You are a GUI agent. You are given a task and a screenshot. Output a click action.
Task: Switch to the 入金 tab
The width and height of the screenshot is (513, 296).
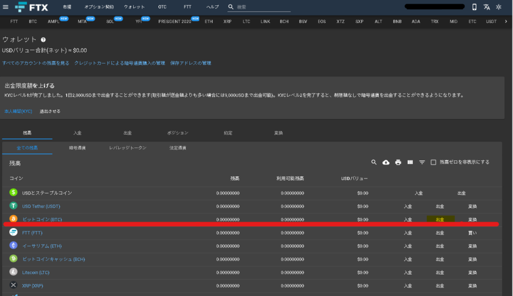[x=77, y=133]
